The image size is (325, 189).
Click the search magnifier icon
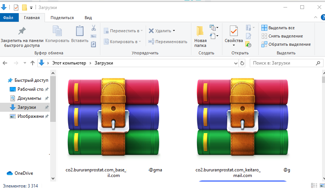pyautogui.click(x=318, y=63)
